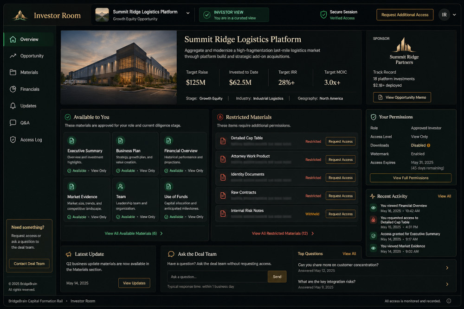Image resolution: width=464 pixels, height=309 pixels.
Task: Click the Internal Risk Notes file icon
Action: 223,214
